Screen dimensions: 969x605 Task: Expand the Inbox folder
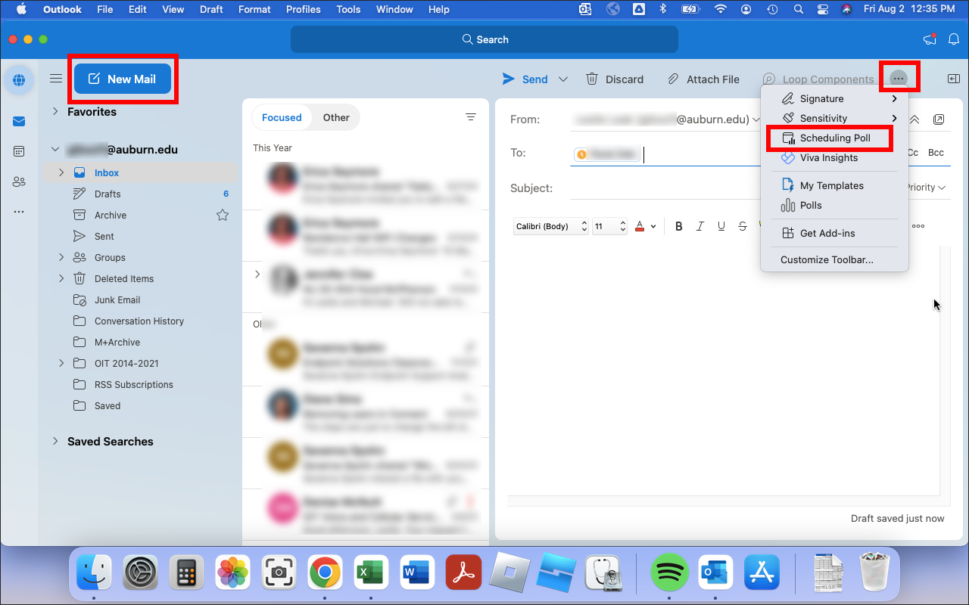pyautogui.click(x=61, y=173)
